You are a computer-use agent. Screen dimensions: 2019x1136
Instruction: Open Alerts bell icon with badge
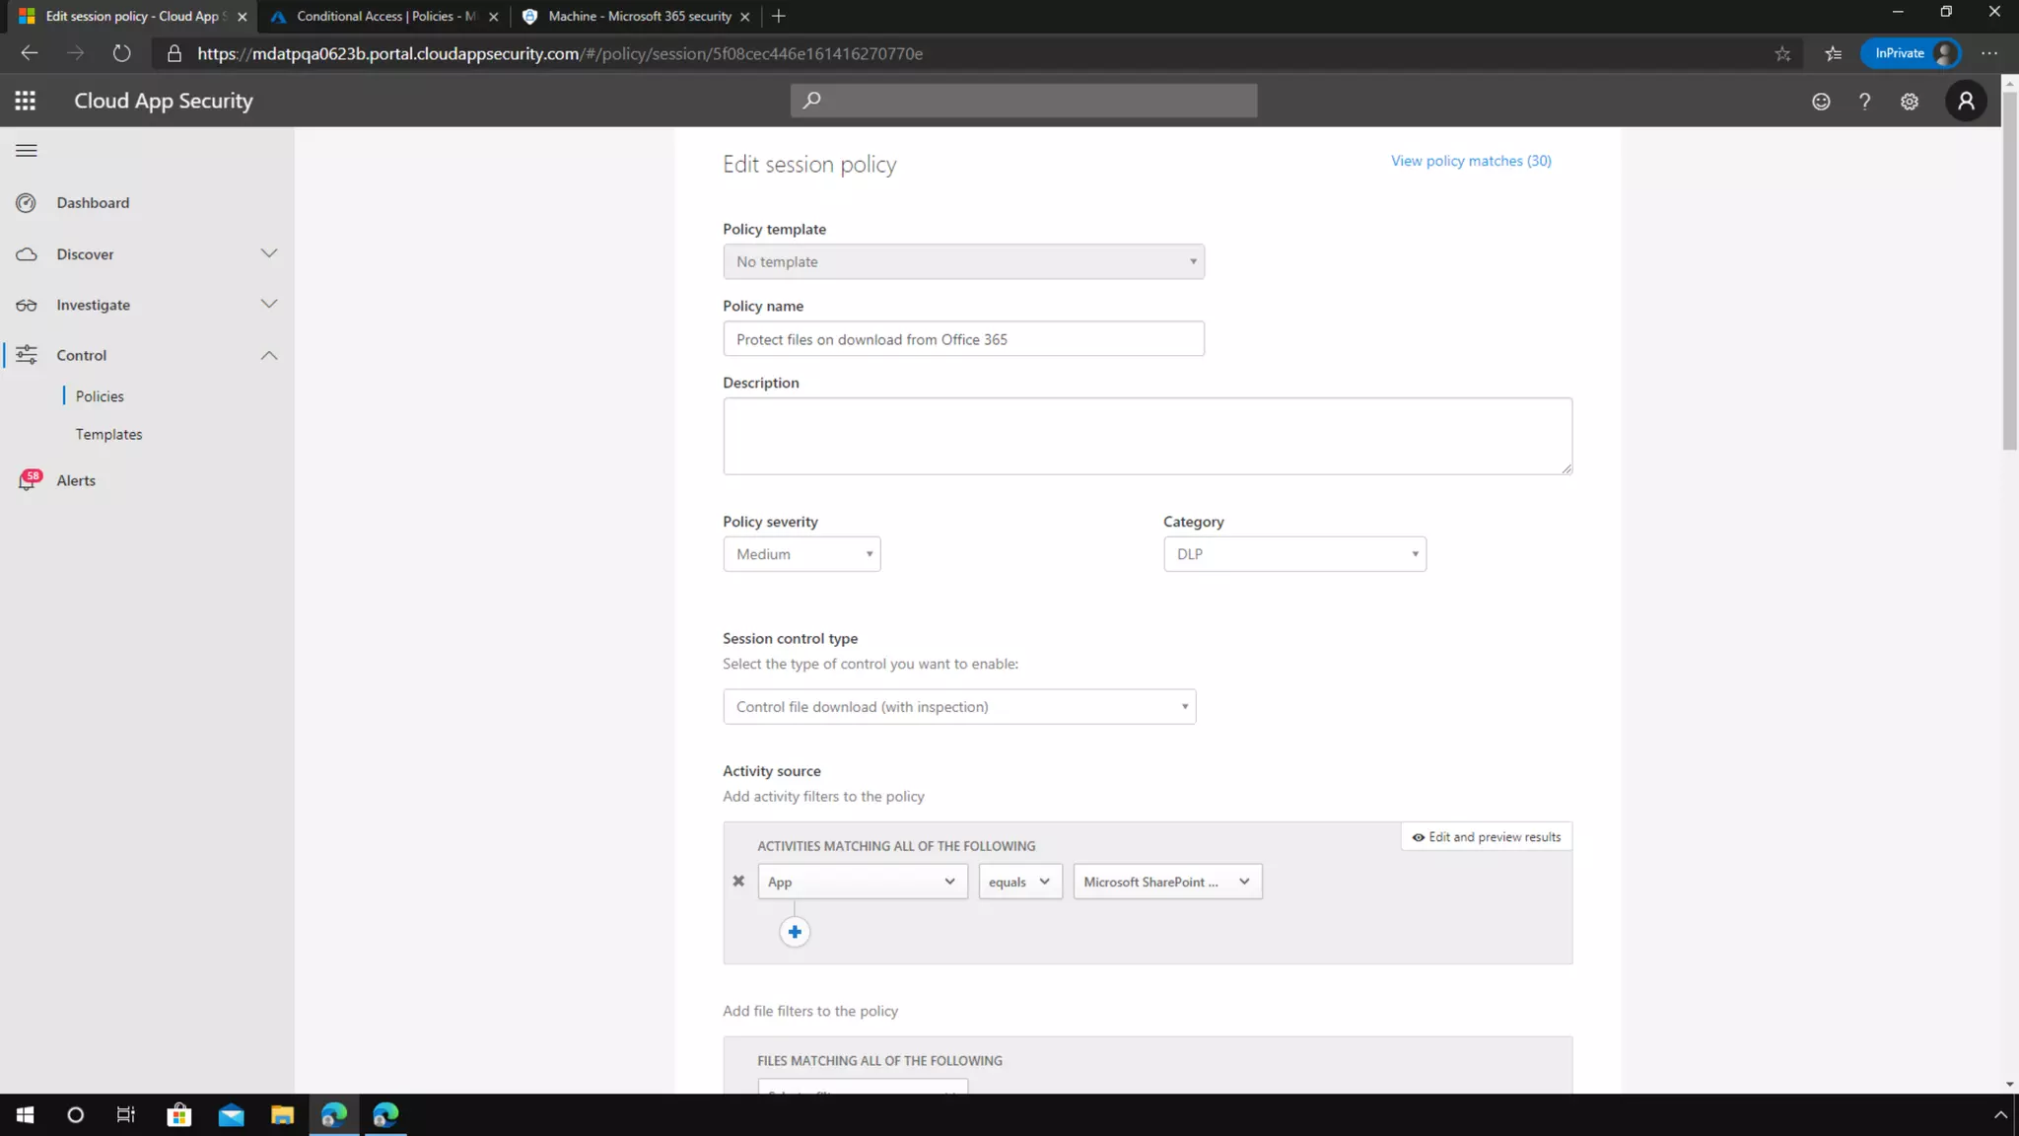click(x=29, y=480)
